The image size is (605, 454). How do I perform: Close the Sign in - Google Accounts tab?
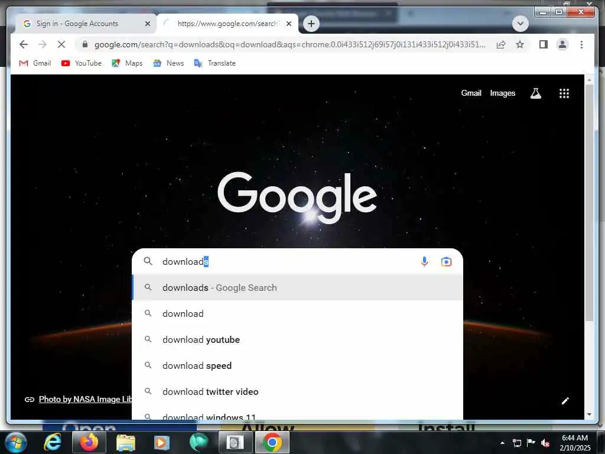(x=147, y=24)
